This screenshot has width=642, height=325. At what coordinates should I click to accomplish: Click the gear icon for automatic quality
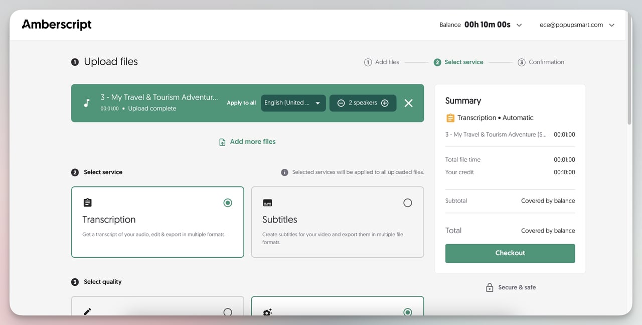(267, 312)
